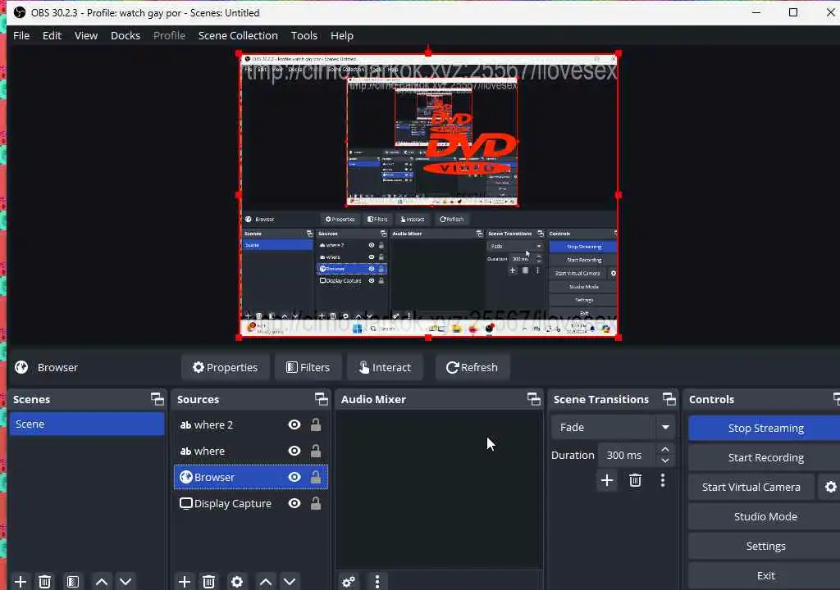Add a new source
The height and width of the screenshot is (590, 840).
[x=185, y=582]
